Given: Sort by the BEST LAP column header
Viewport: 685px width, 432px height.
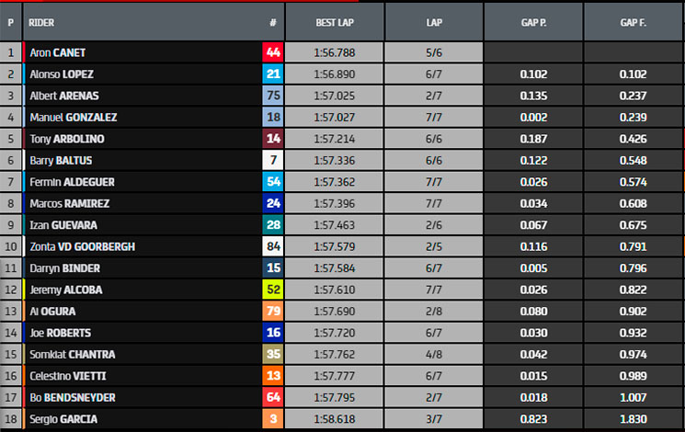Looking at the screenshot, I should (335, 22).
